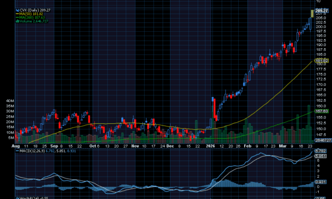Image resolution: width=332 pixels, height=199 pixels.
Task: Click the 200.0 price axis label
Action: [x=321, y=26]
